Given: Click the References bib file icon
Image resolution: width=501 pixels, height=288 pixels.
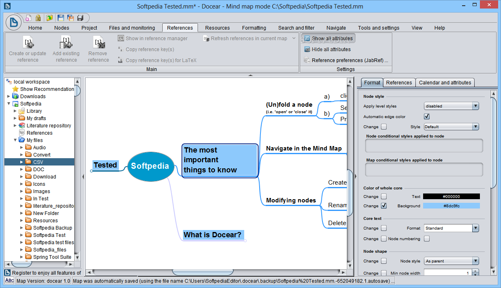Looking at the screenshot, I should (22, 133).
